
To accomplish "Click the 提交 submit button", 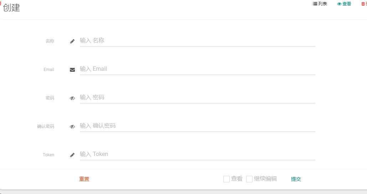I will 296,179.
